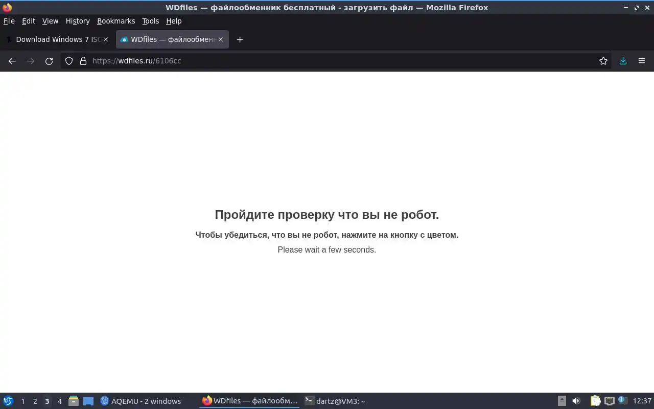Image resolution: width=654 pixels, height=409 pixels.
Task: Launch the file manager from taskbar
Action: click(x=74, y=401)
